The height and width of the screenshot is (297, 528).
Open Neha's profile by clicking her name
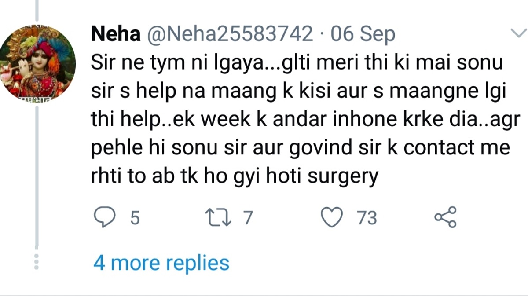pyautogui.click(x=115, y=33)
